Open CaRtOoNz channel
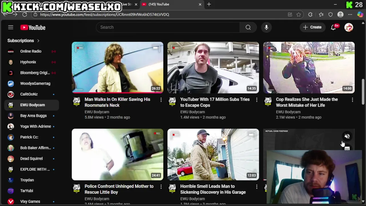 [31, 94]
